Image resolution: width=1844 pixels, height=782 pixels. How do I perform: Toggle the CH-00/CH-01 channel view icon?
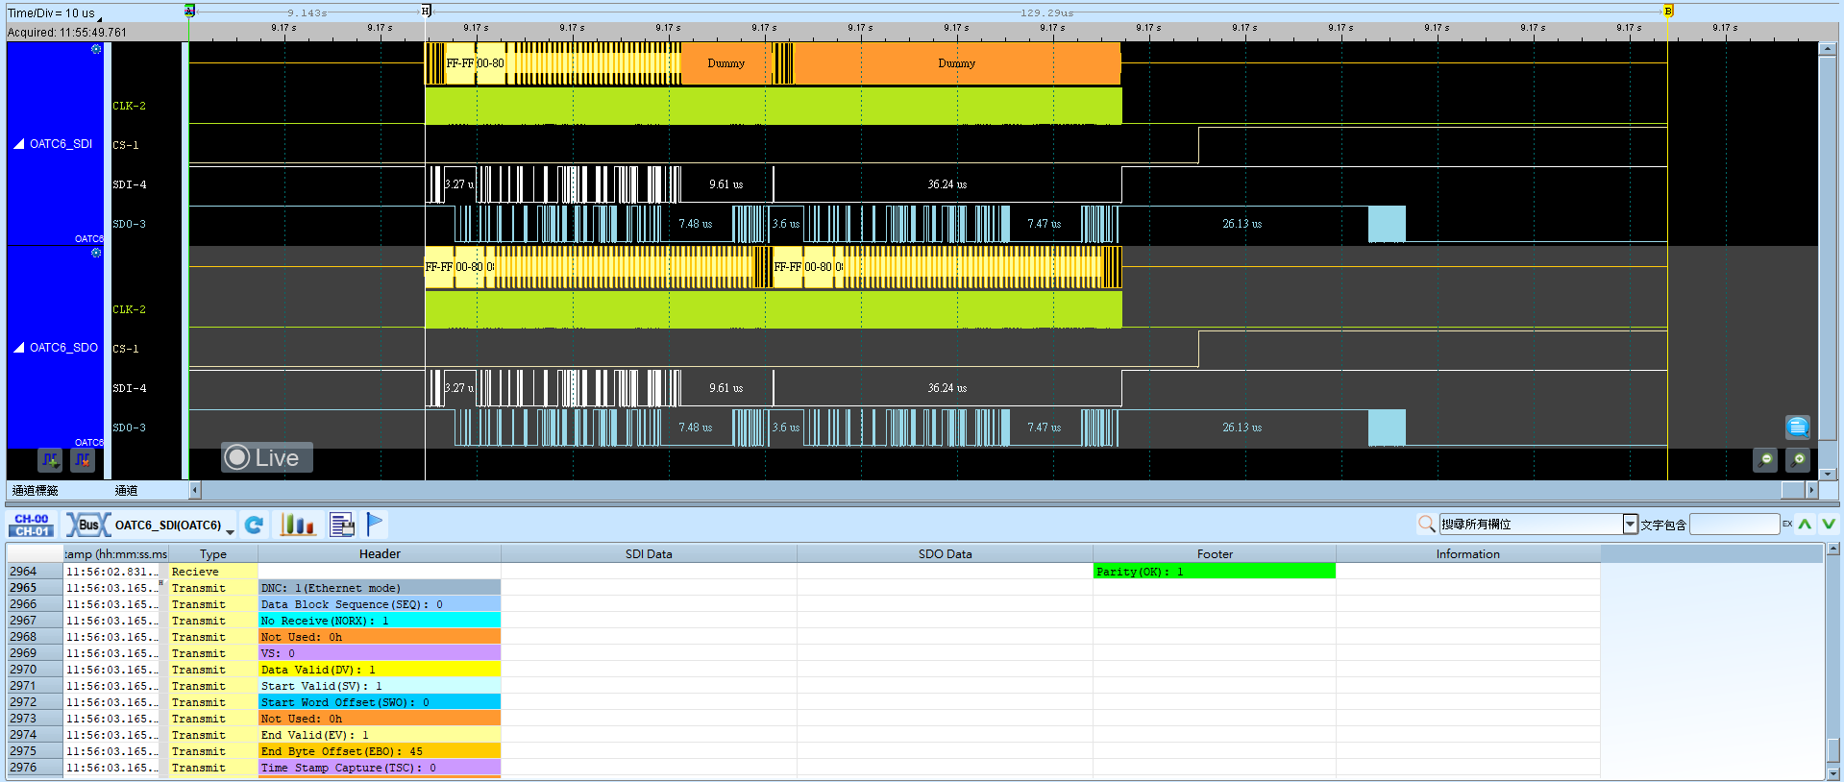pyautogui.click(x=32, y=525)
